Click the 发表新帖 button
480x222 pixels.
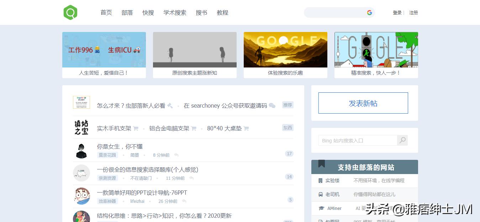click(363, 103)
